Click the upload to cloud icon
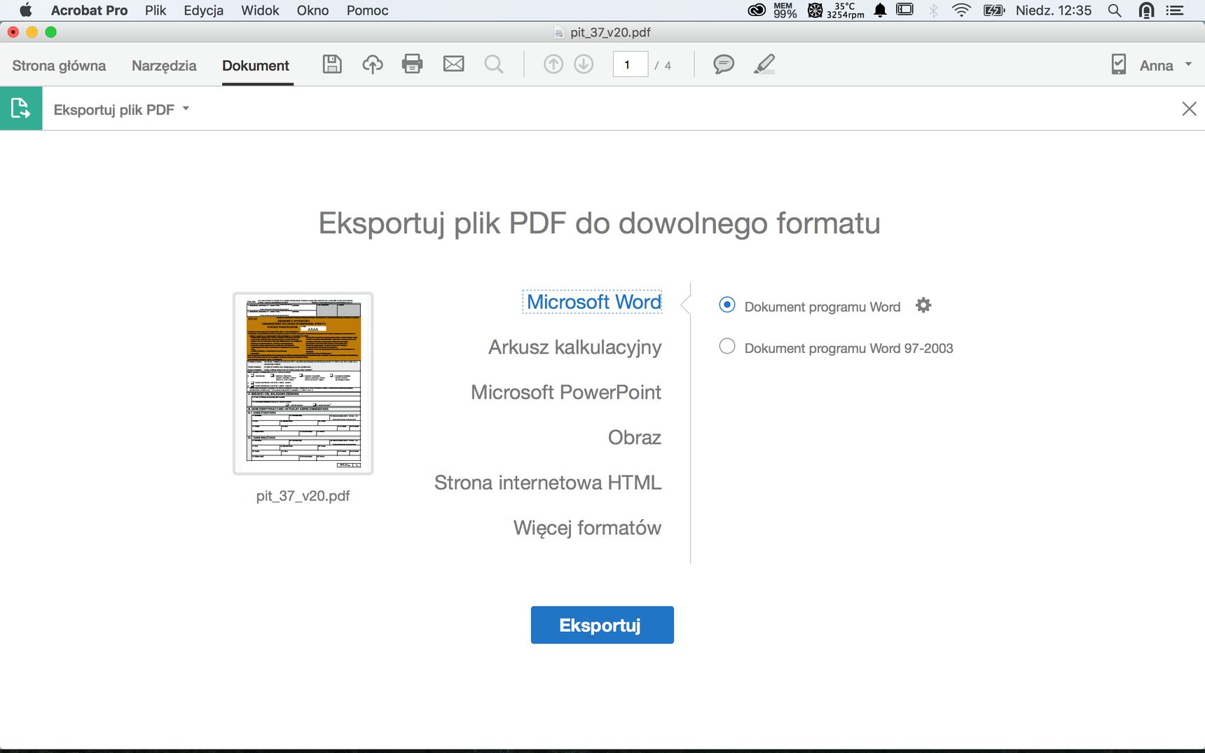The width and height of the screenshot is (1205, 753). [372, 64]
